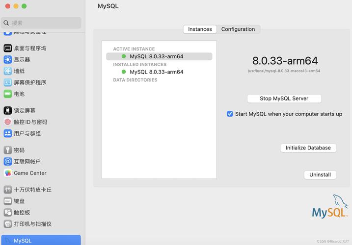Open the Desktop & Dock (桌面与程序坞) icon
Screen dimensions: 352x245
tap(8, 48)
